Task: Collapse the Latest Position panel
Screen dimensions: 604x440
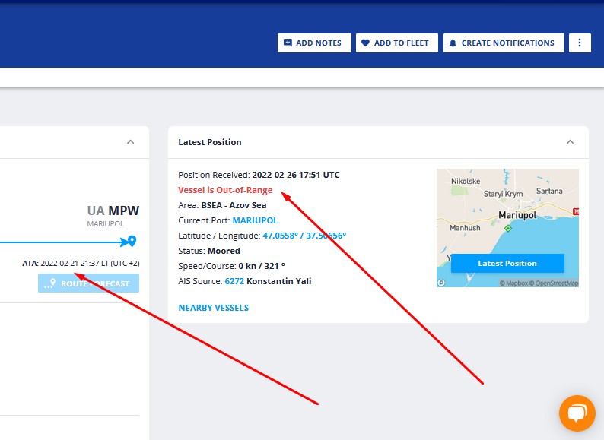Action: click(x=570, y=142)
